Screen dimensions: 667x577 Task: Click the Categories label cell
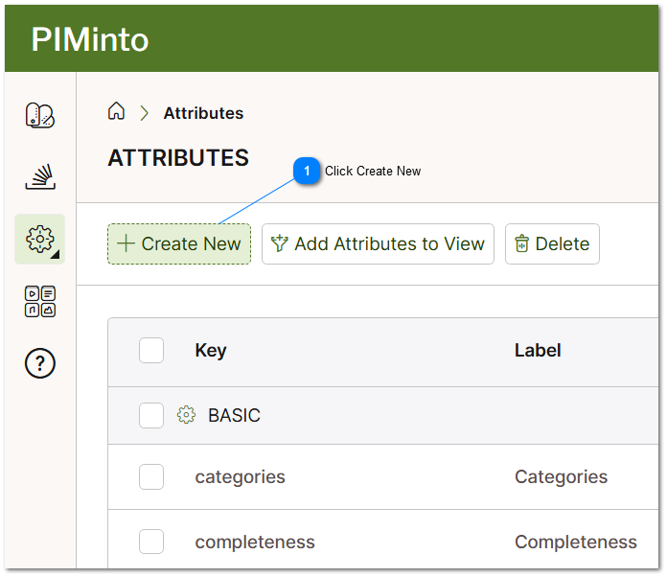click(x=561, y=477)
